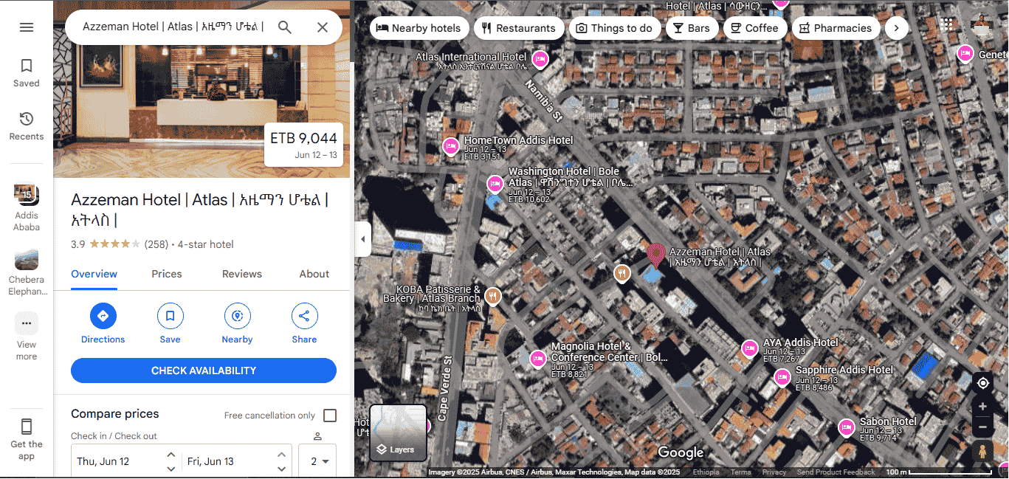Image resolution: width=1009 pixels, height=479 pixels.
Task: Enable Free cancellation only checkbox
Action: point(330,416)
